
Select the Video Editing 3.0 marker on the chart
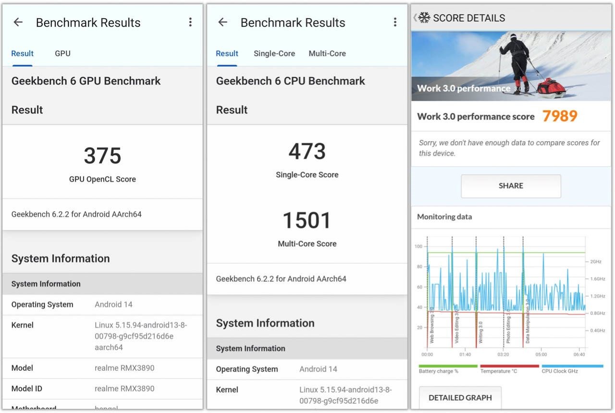click(456, 328)
